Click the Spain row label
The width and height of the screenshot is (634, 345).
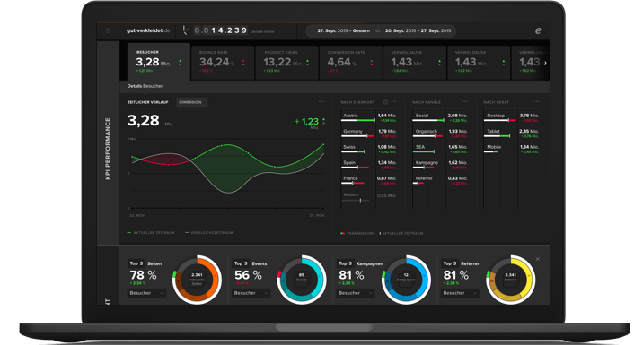(349, 162)
